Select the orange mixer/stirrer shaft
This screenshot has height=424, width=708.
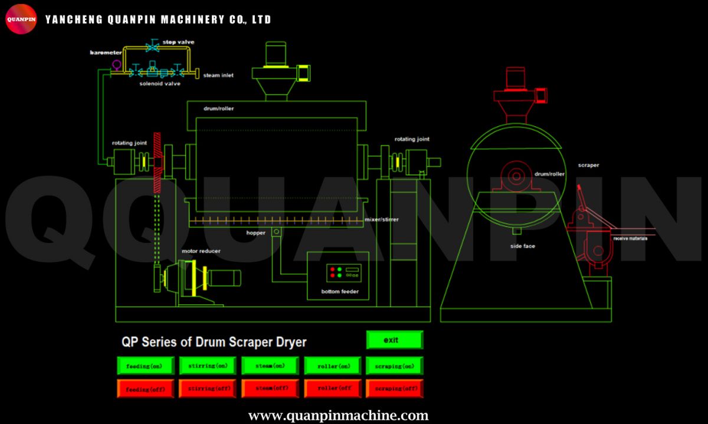tap(277, 220)
